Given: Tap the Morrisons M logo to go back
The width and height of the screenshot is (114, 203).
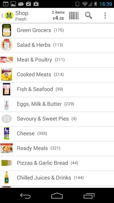Looking at the screenshot, I should [x=9, y=15].
